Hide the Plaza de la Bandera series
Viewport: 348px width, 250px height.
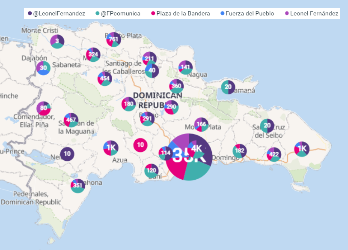[183, 14]
